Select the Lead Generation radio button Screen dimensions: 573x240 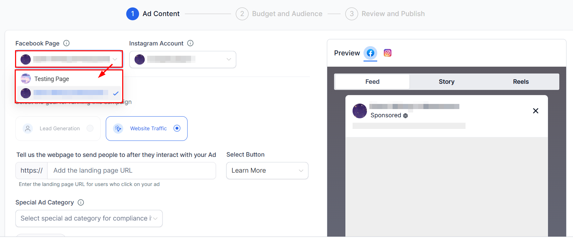tap(90, 128)
